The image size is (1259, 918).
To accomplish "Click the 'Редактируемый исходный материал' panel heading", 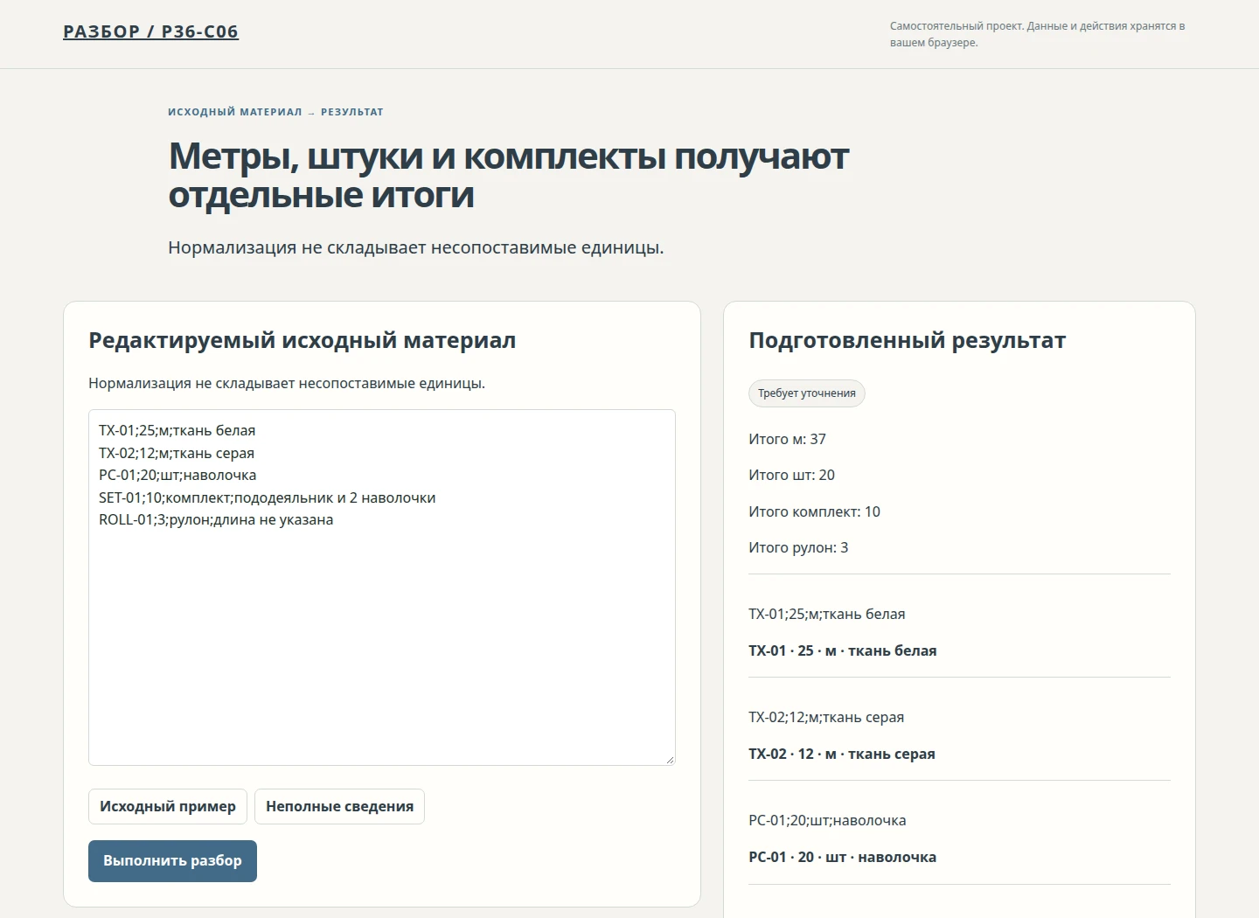I will (x=302, y=340).
